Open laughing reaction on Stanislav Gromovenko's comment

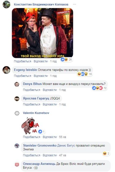click(105, 153)
